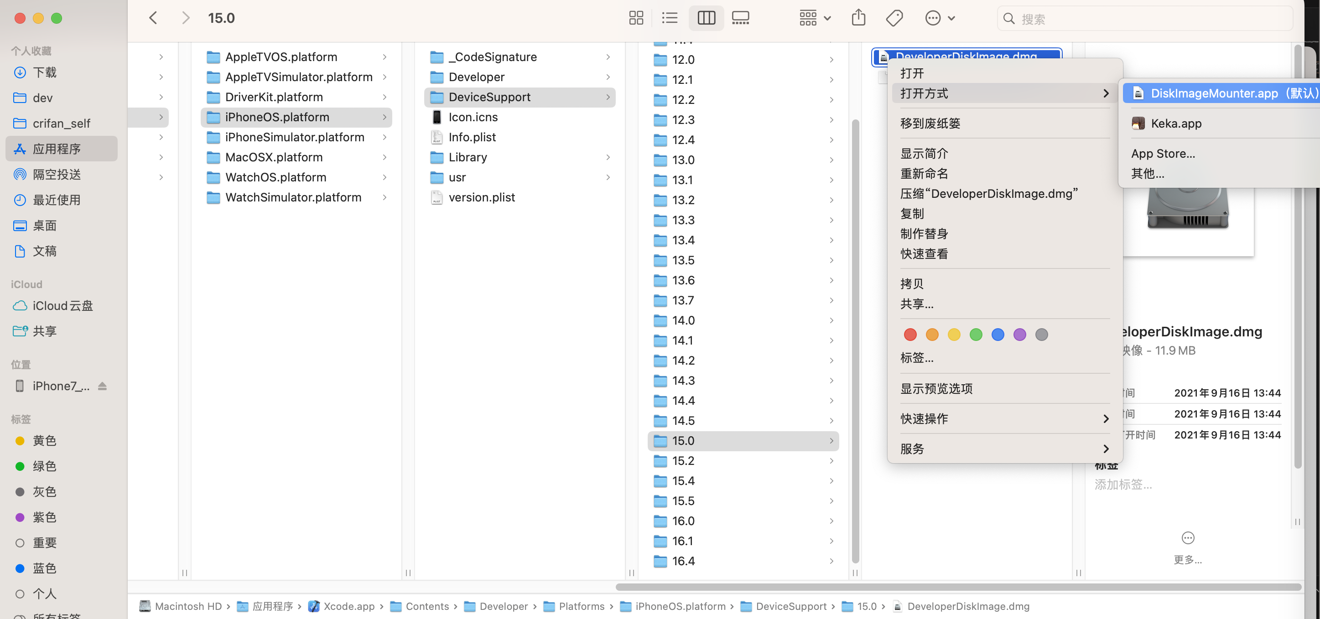Filter by the 蓝色 tag in sidebar
This screenshot has width=1320, height=619.
(62, 568)
